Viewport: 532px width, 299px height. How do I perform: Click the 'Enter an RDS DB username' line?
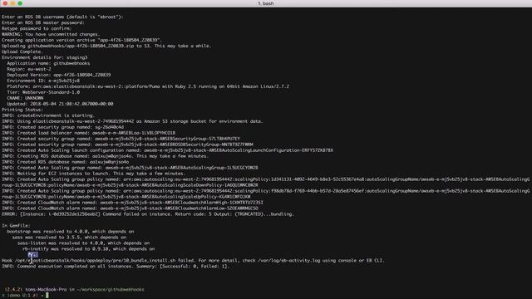[62, 17]
